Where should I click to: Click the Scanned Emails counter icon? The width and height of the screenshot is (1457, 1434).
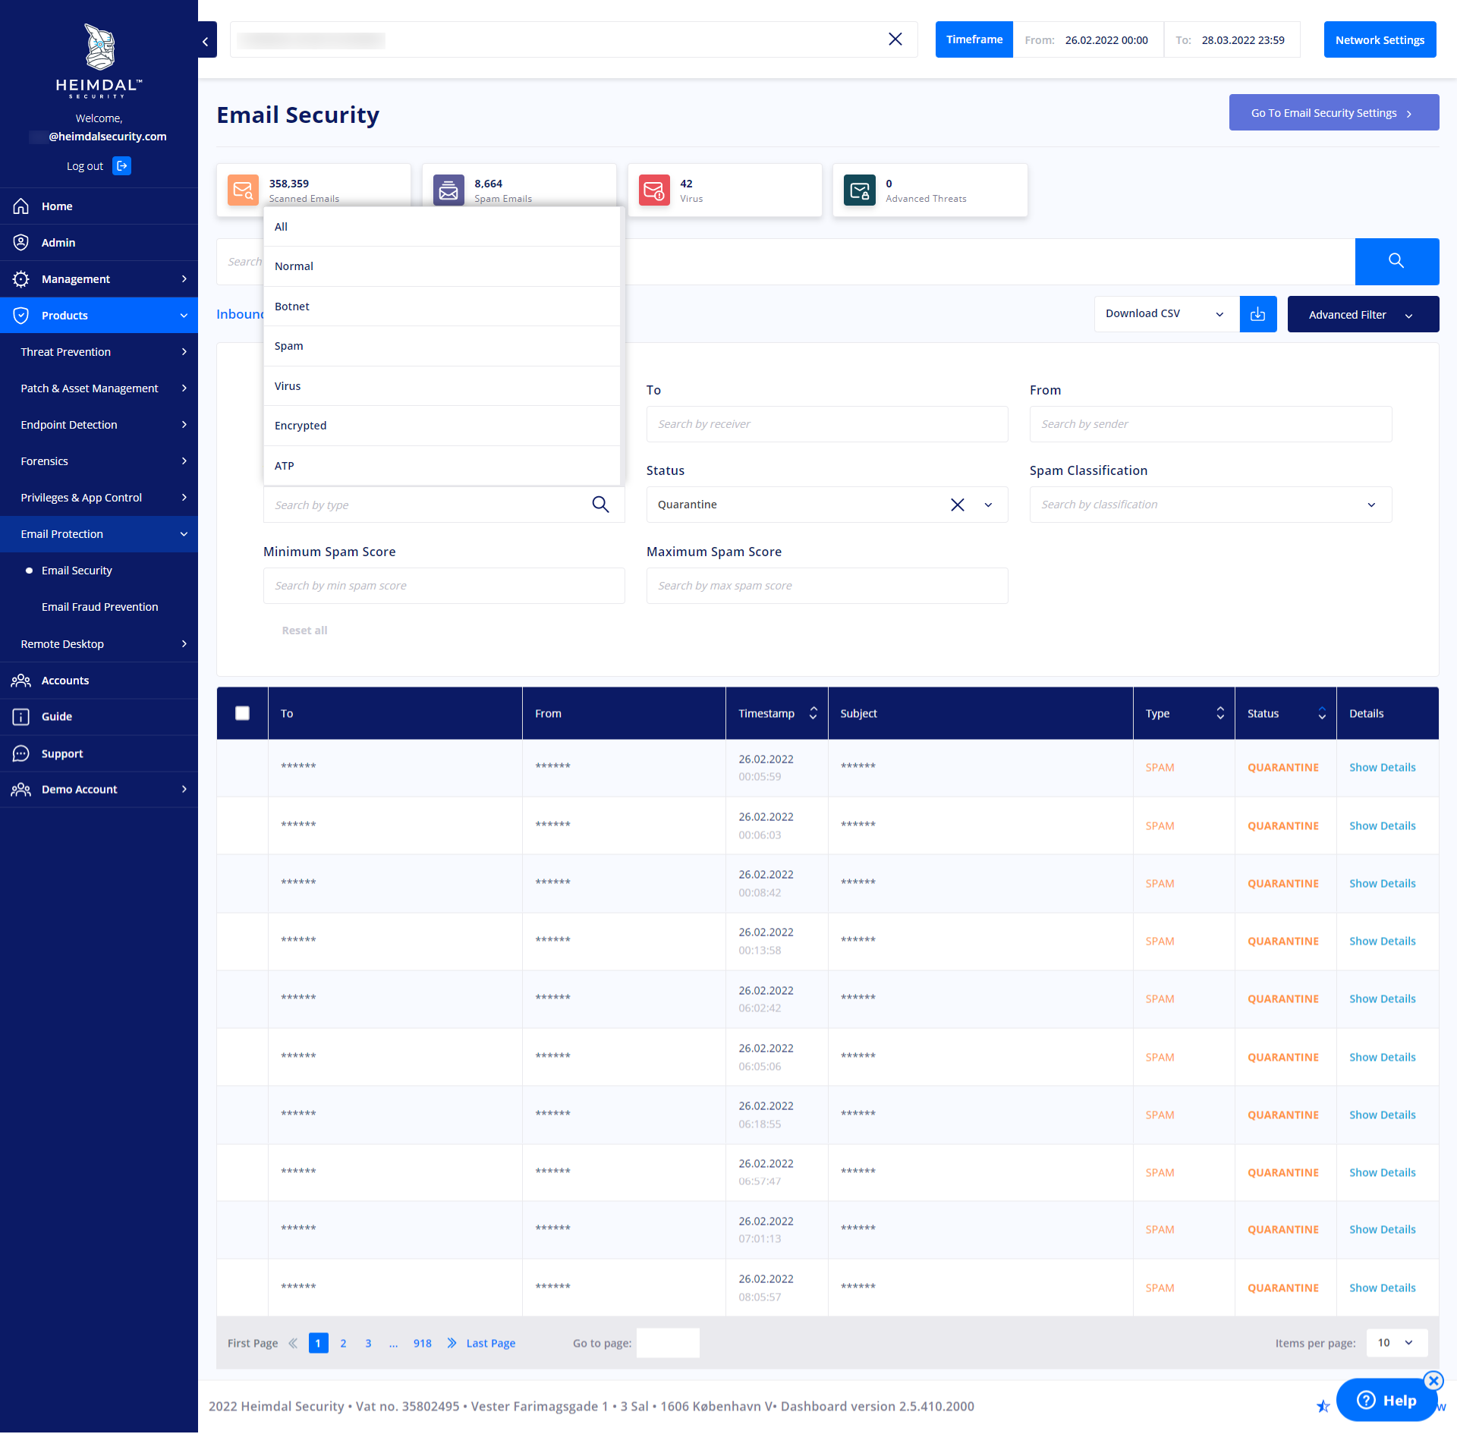point(242,189)
